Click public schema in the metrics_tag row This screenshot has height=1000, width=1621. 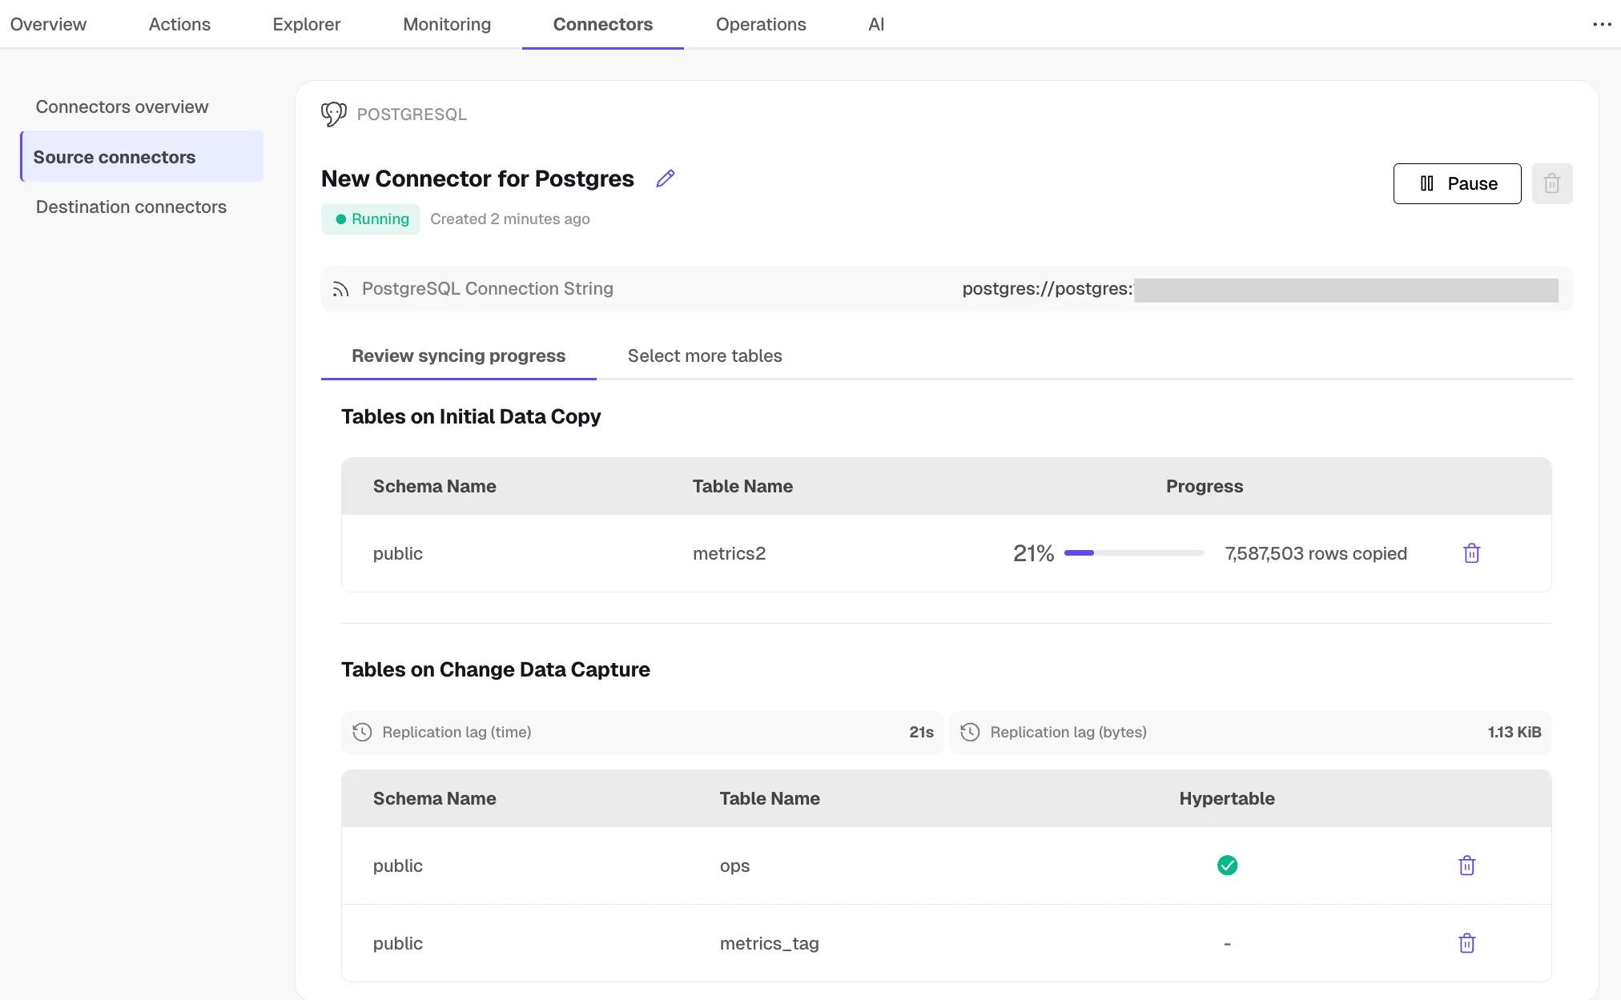(398, 943)
